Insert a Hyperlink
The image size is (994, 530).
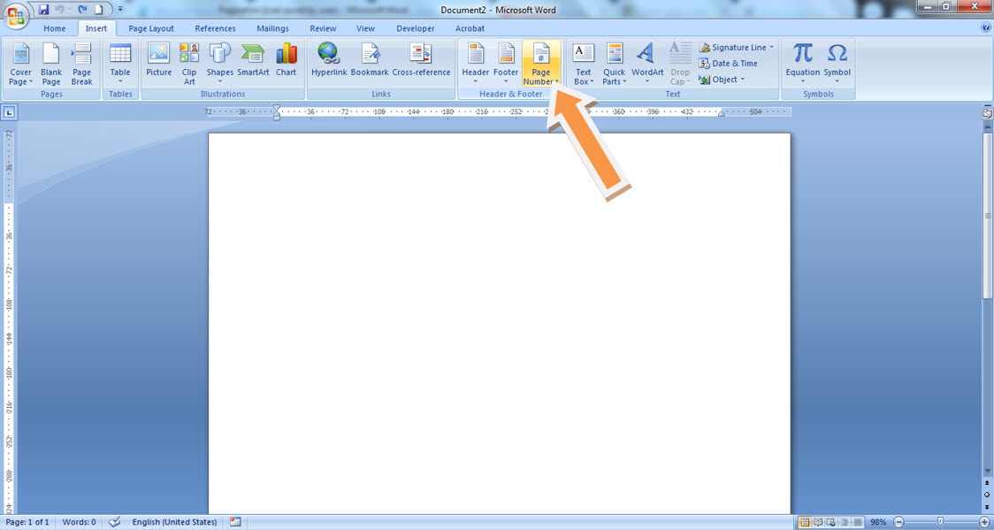[x=329, y=64]
